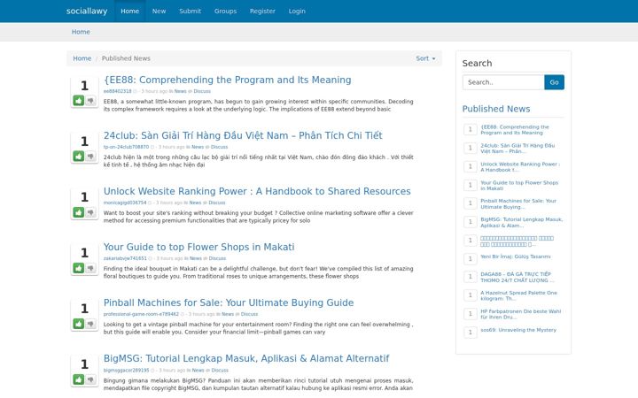Go to Home in the top navigation bar
The width and height of the screenshot is (638, 398).
pos(129,11)
